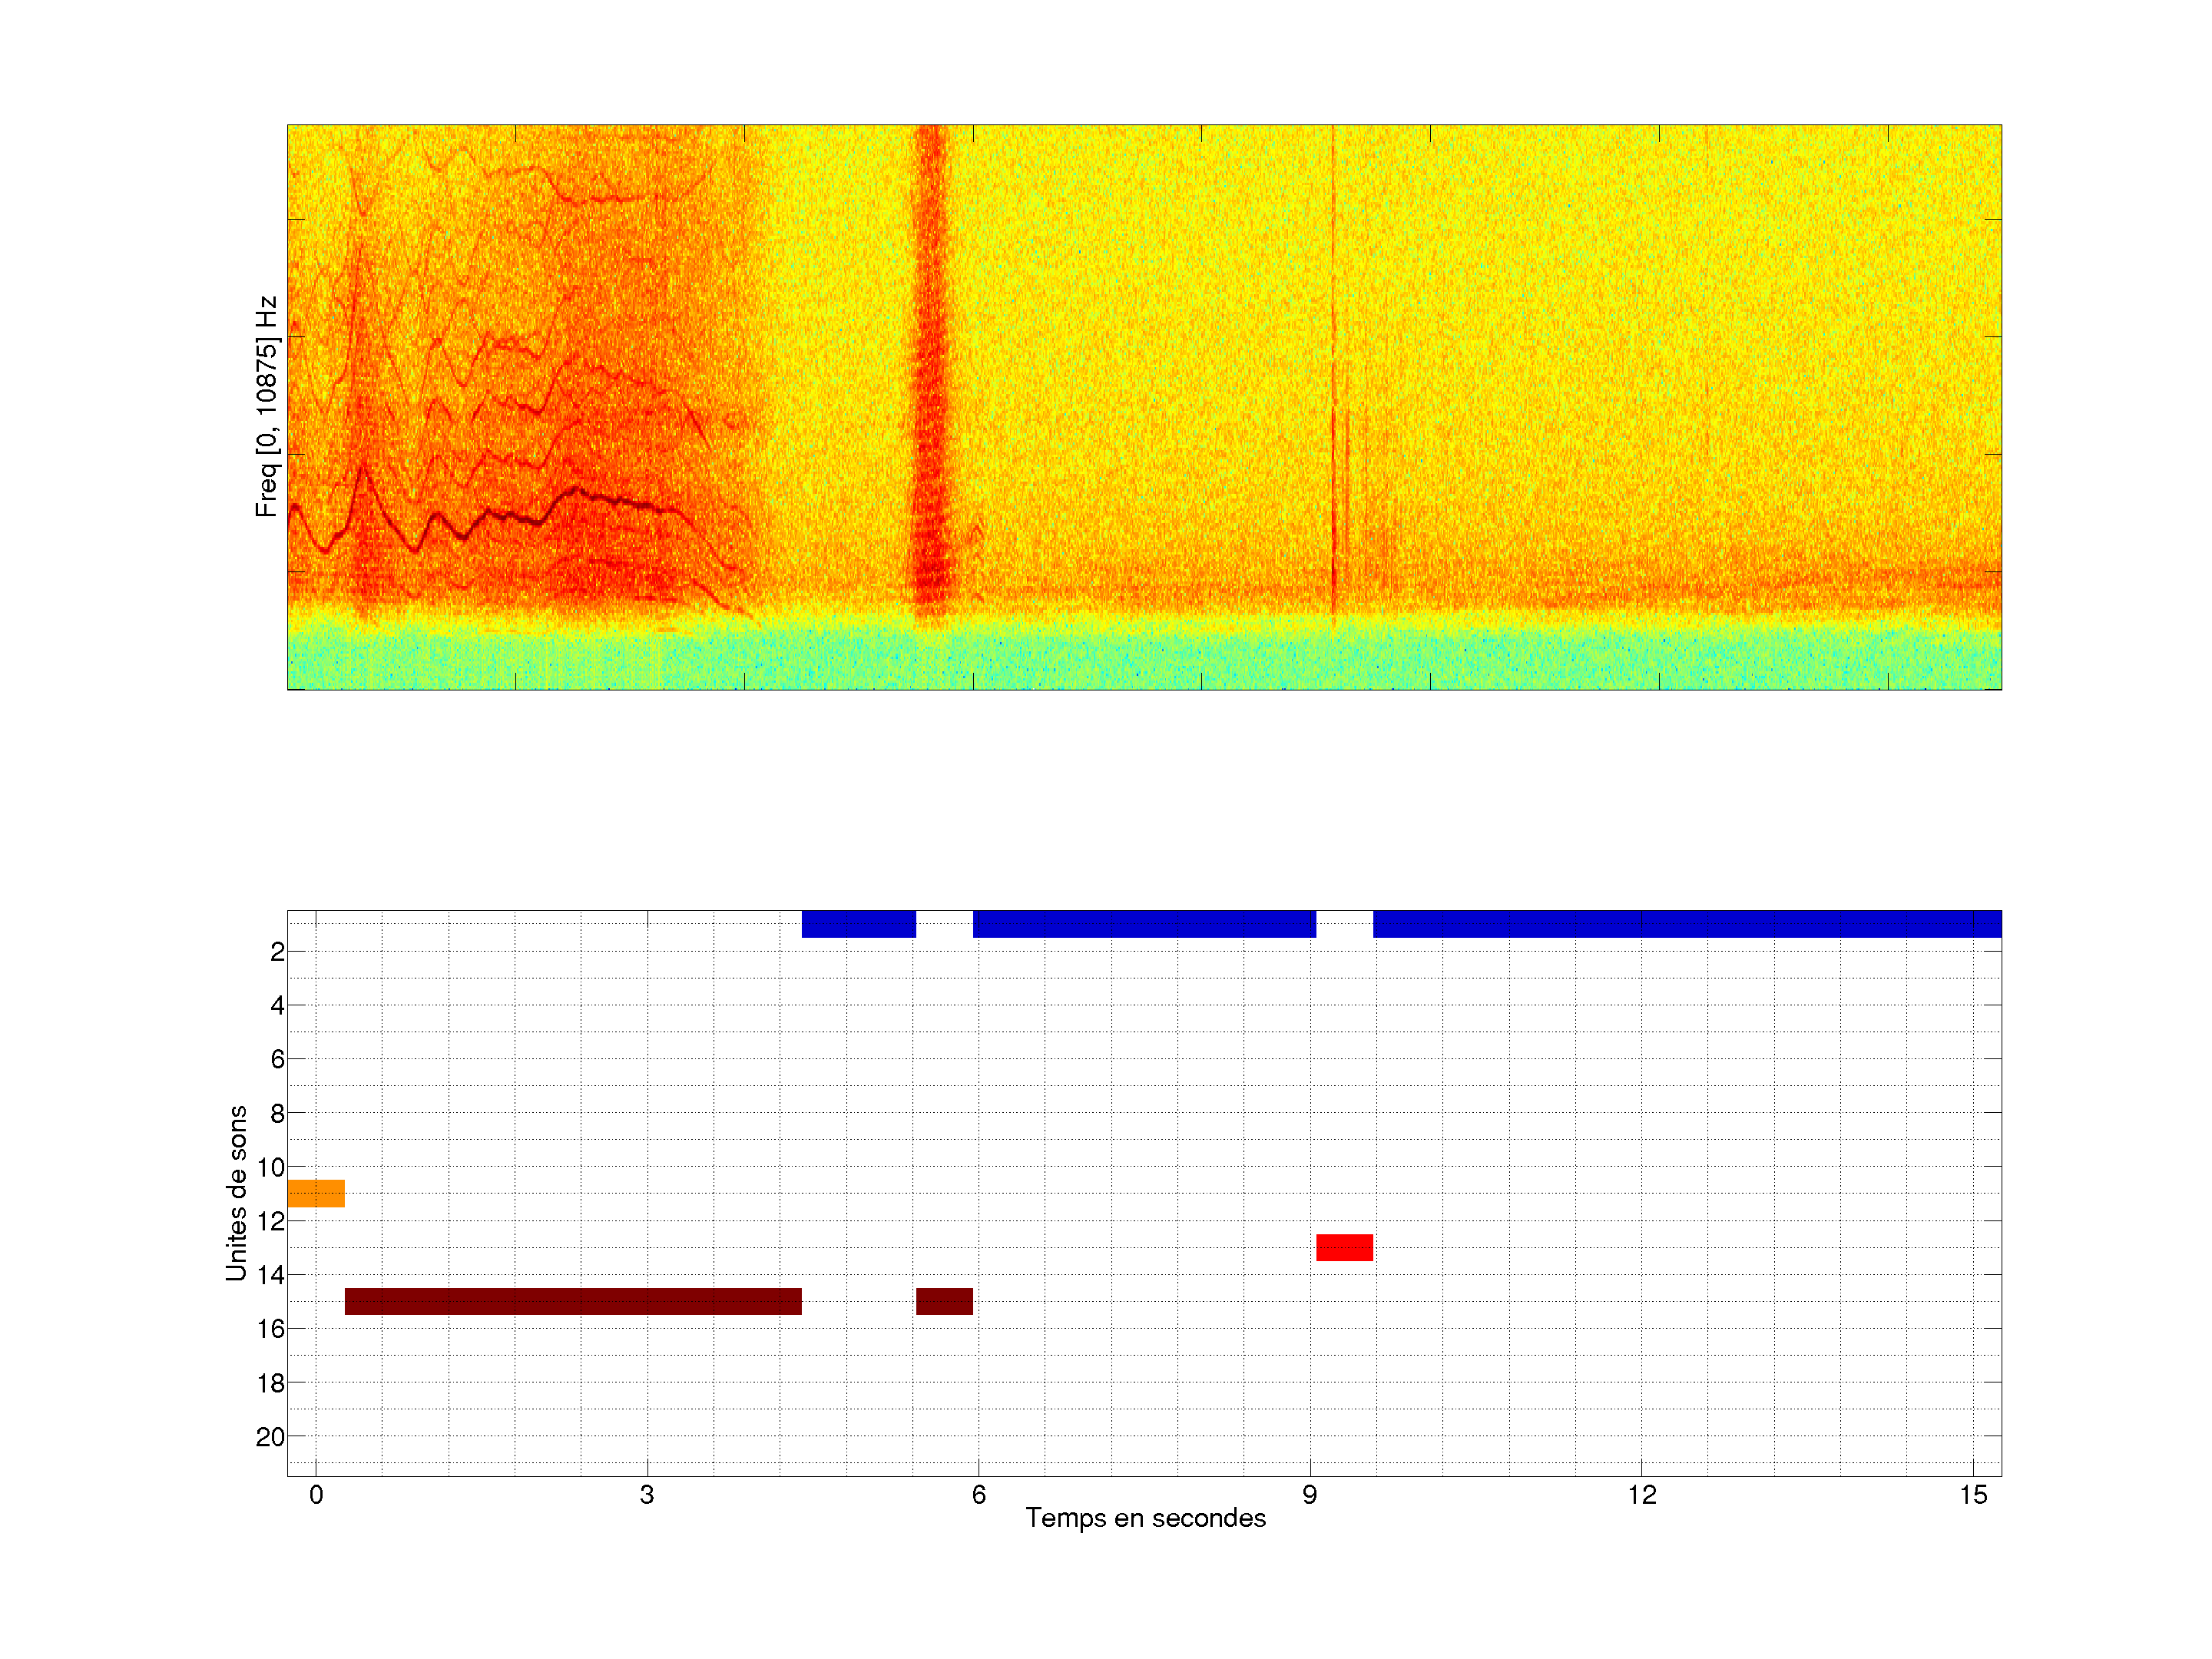2212x1659 pixels.
Task: Select the short dark red bar near 6 seconds
Action: point(944,1301)
